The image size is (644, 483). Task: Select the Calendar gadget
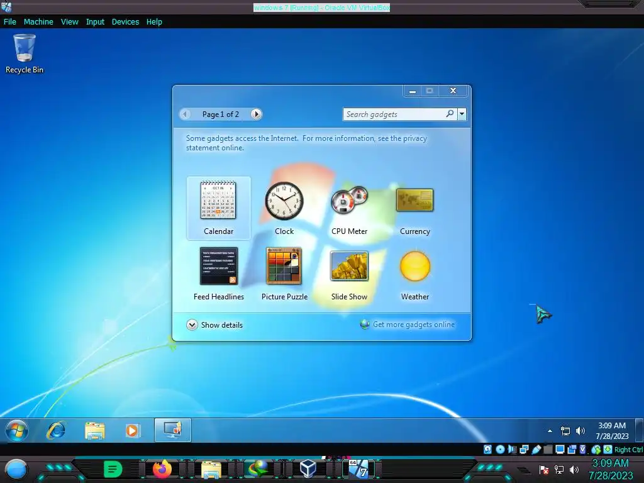(x=218, y=208)
